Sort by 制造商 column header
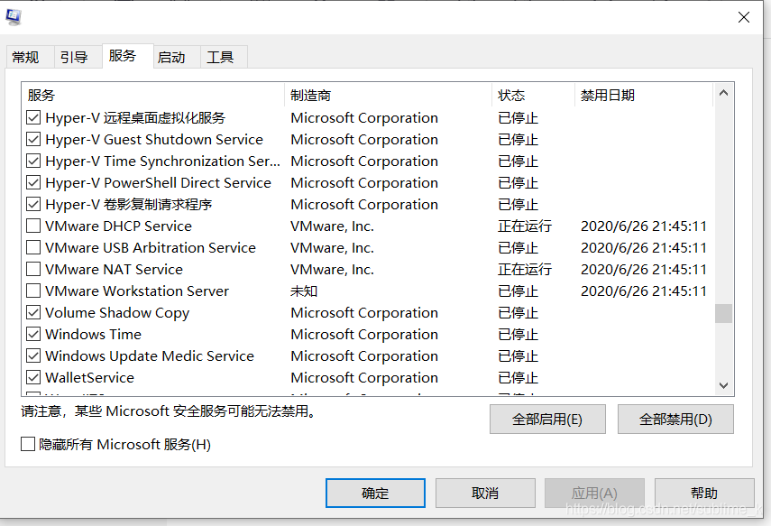Viewport: 771px width, 526px height. coord(388,95)
